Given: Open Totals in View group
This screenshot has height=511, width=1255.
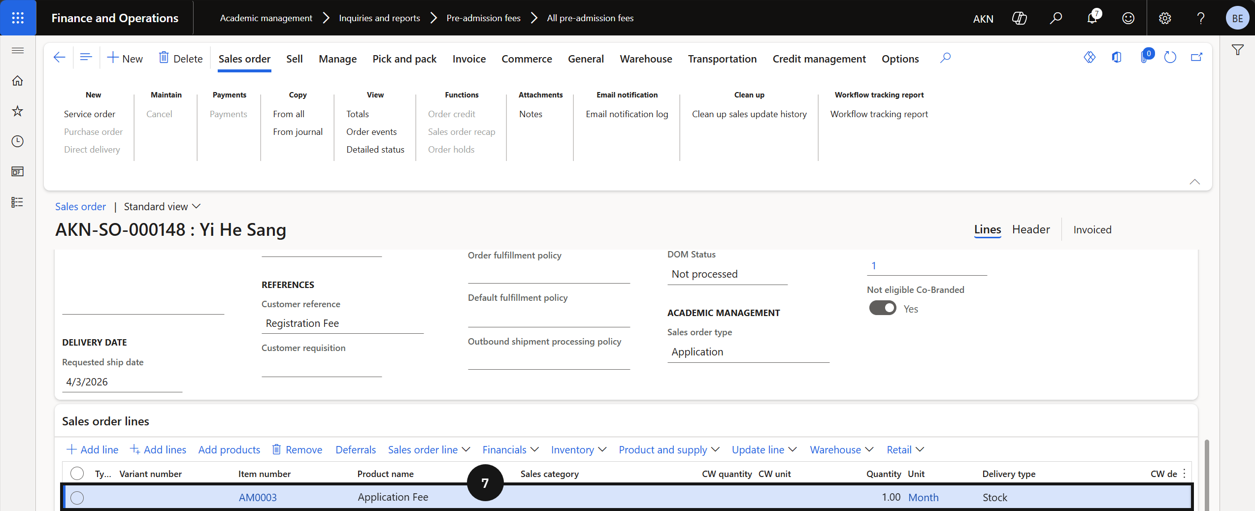Looking at the screenshot, I should tap(358, 114).
